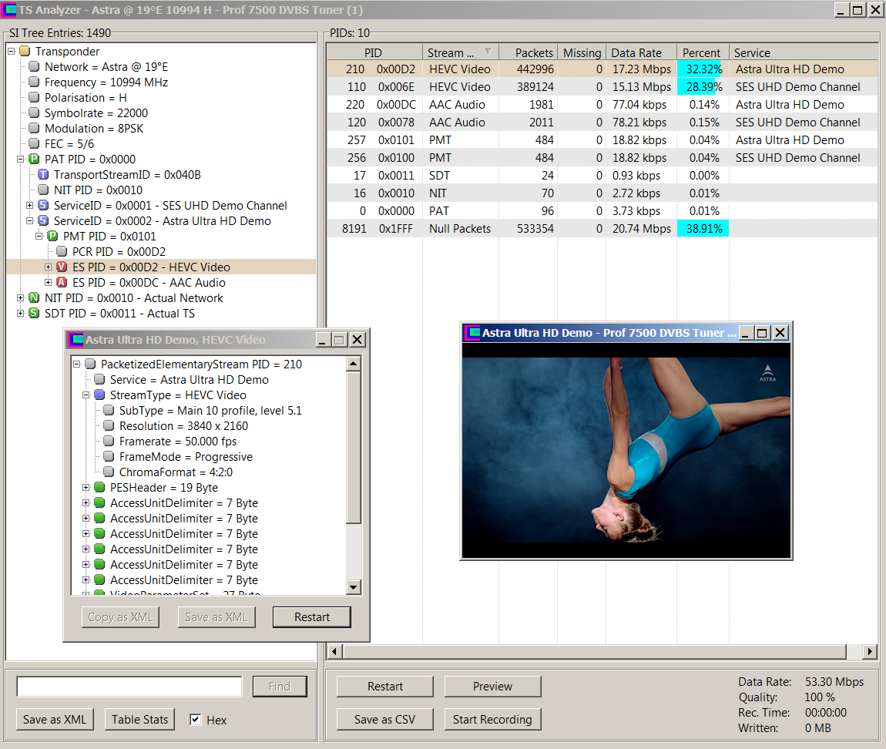Expand ES PID 0x00DC AAC Audio node
886x749 pixels.
[x=48, y=283]
